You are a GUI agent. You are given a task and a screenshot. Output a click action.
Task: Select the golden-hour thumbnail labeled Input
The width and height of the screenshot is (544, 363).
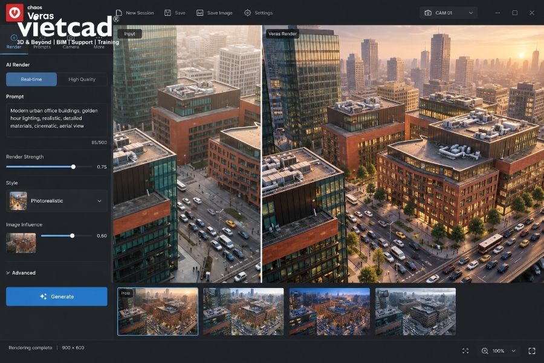(158, 312)
